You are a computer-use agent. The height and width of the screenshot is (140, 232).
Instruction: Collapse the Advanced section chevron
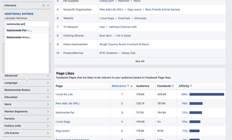(x=48, y=76)
